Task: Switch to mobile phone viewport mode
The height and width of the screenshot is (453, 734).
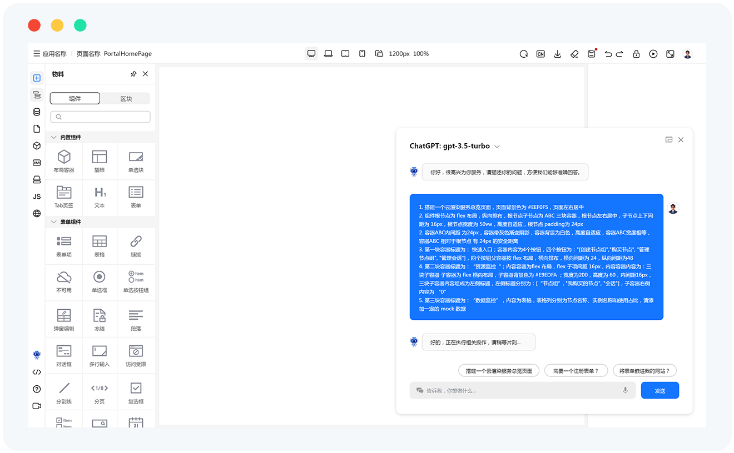Action: coord(362,53)
